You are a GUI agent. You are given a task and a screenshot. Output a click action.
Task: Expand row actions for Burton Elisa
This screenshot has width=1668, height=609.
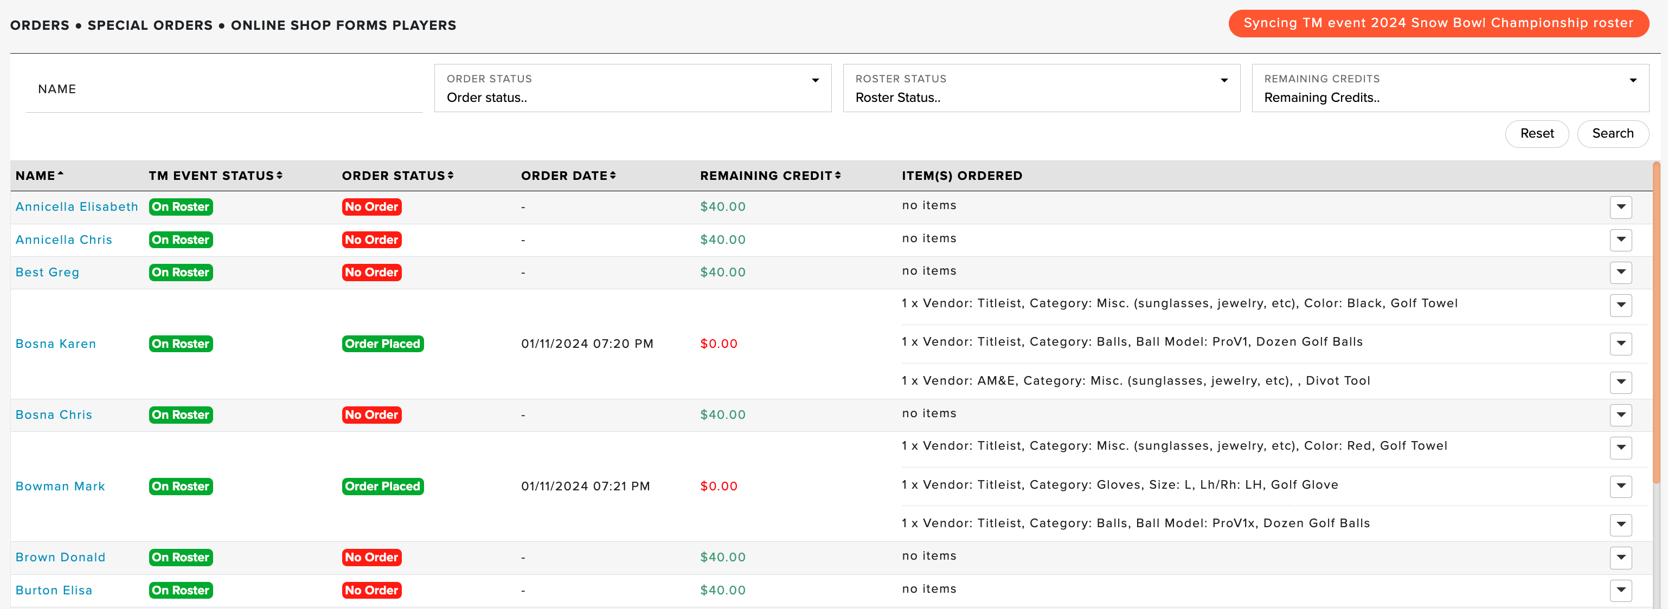coord(1621,590)
